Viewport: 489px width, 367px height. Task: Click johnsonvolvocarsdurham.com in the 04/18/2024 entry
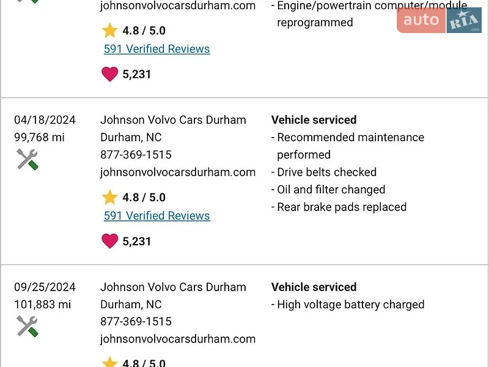(178, 172)
